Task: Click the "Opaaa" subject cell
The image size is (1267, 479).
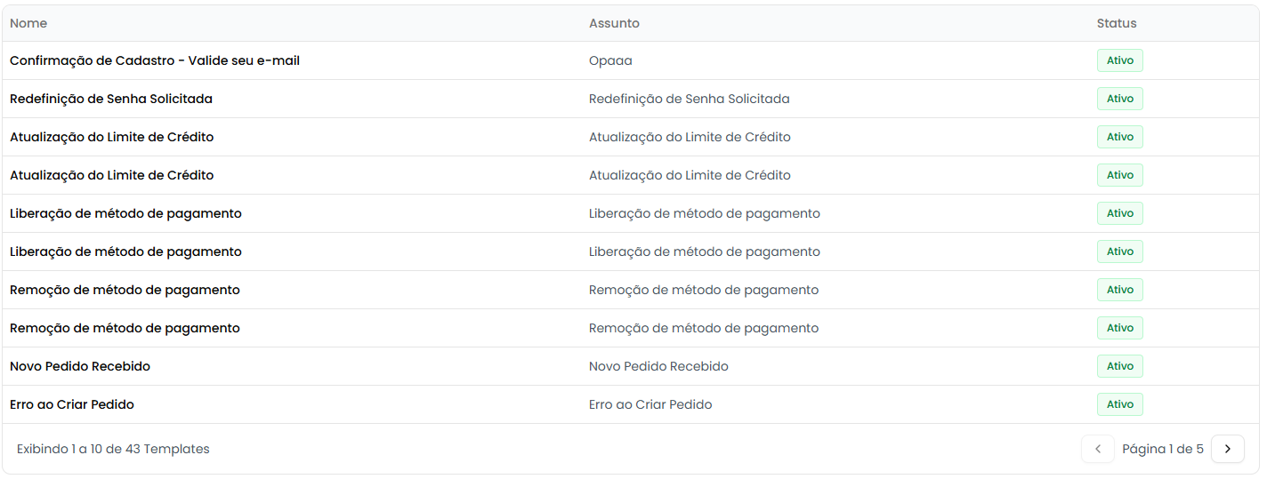Action: 610,60
